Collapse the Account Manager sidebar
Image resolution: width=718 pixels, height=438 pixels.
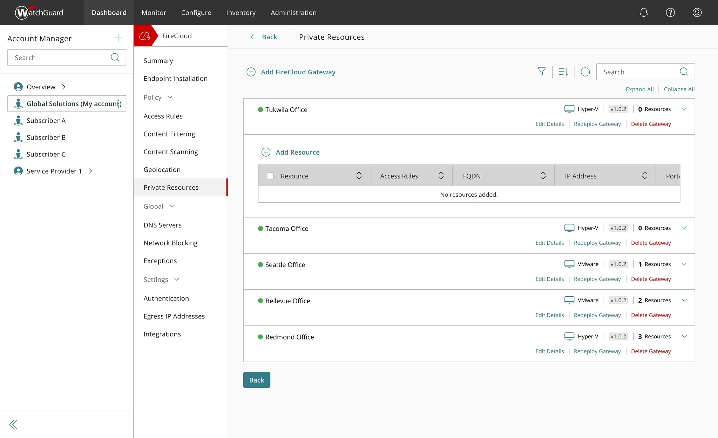click(x=13, y=425)
